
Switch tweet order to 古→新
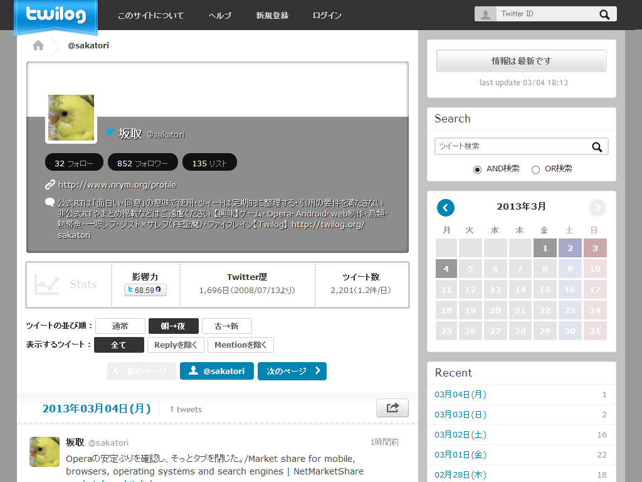[x=226, y=326]
